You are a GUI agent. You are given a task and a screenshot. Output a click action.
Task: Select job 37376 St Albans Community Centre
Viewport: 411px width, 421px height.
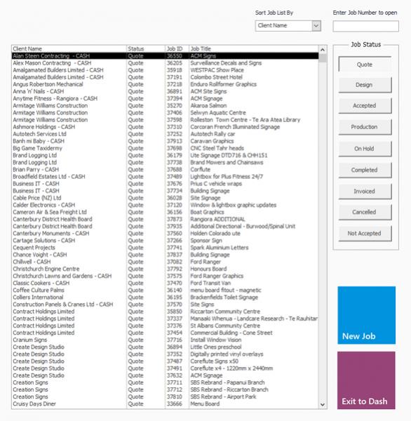pos(165,326)
